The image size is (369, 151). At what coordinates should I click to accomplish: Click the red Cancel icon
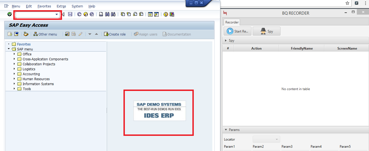click(x=92, y=14)
